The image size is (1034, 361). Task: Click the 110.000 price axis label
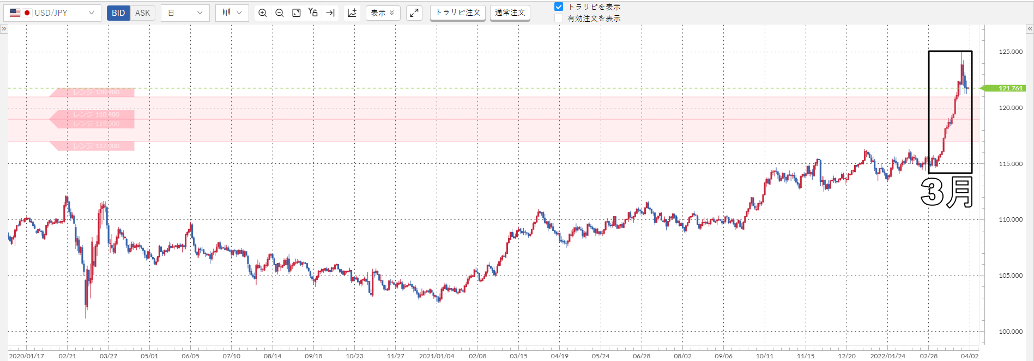point(1011,219)
